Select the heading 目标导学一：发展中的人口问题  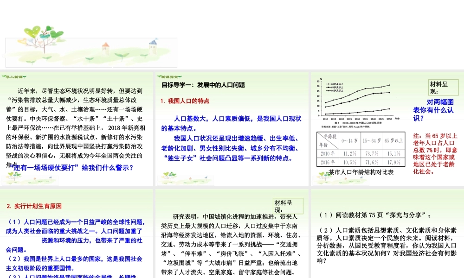203,85
